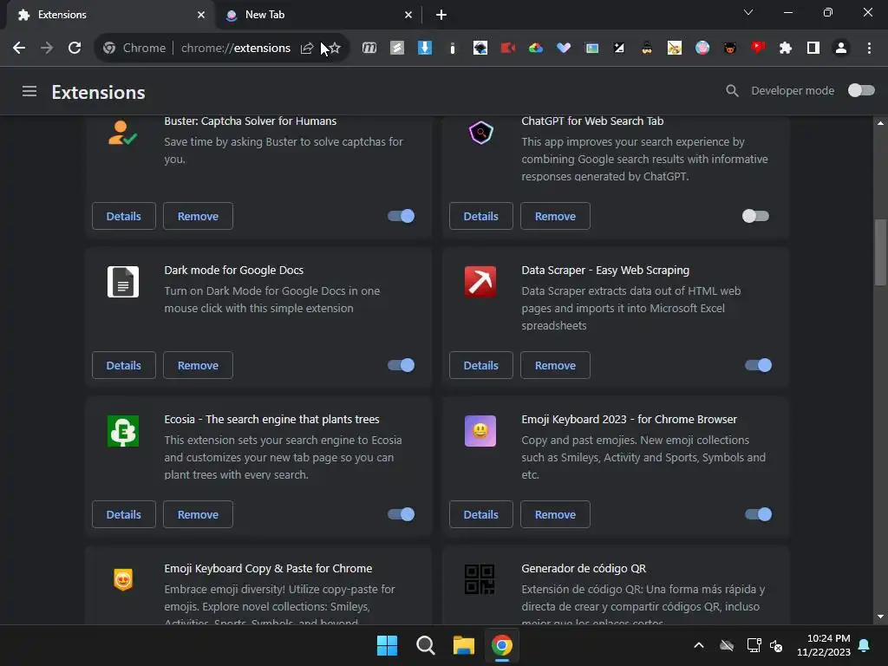
Task: View Details for Dark mode for Google Docs
Action: pyautogui.click(x=123, y=365)
